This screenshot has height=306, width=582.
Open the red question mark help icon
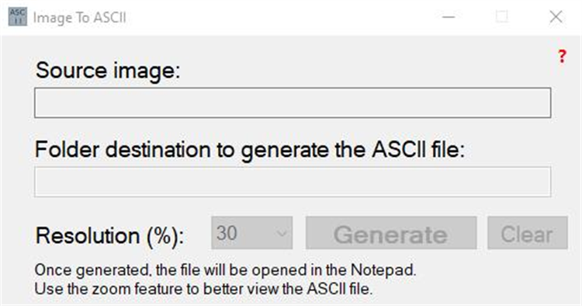tap(562, 57)
